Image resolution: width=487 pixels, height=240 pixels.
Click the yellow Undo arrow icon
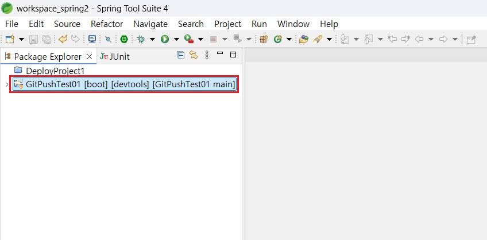(x=63, y=39)
